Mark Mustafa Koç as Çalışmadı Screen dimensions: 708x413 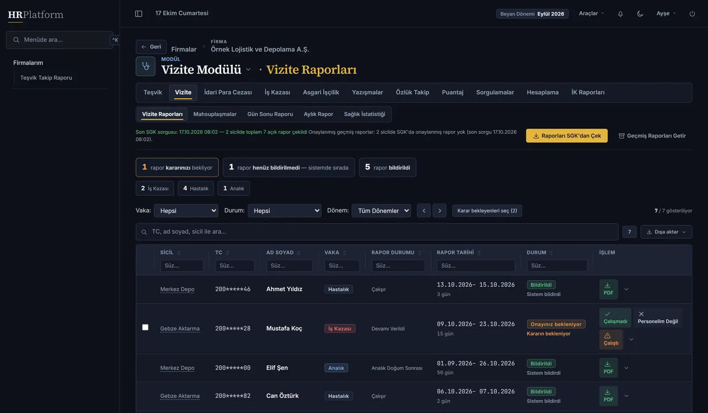615,318
